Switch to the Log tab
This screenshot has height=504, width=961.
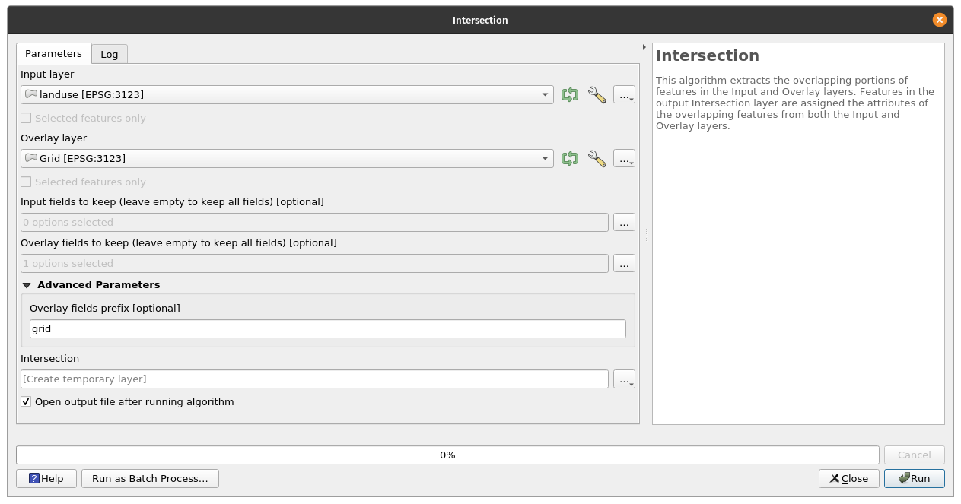pyautogui.click(x=109, y=54)
